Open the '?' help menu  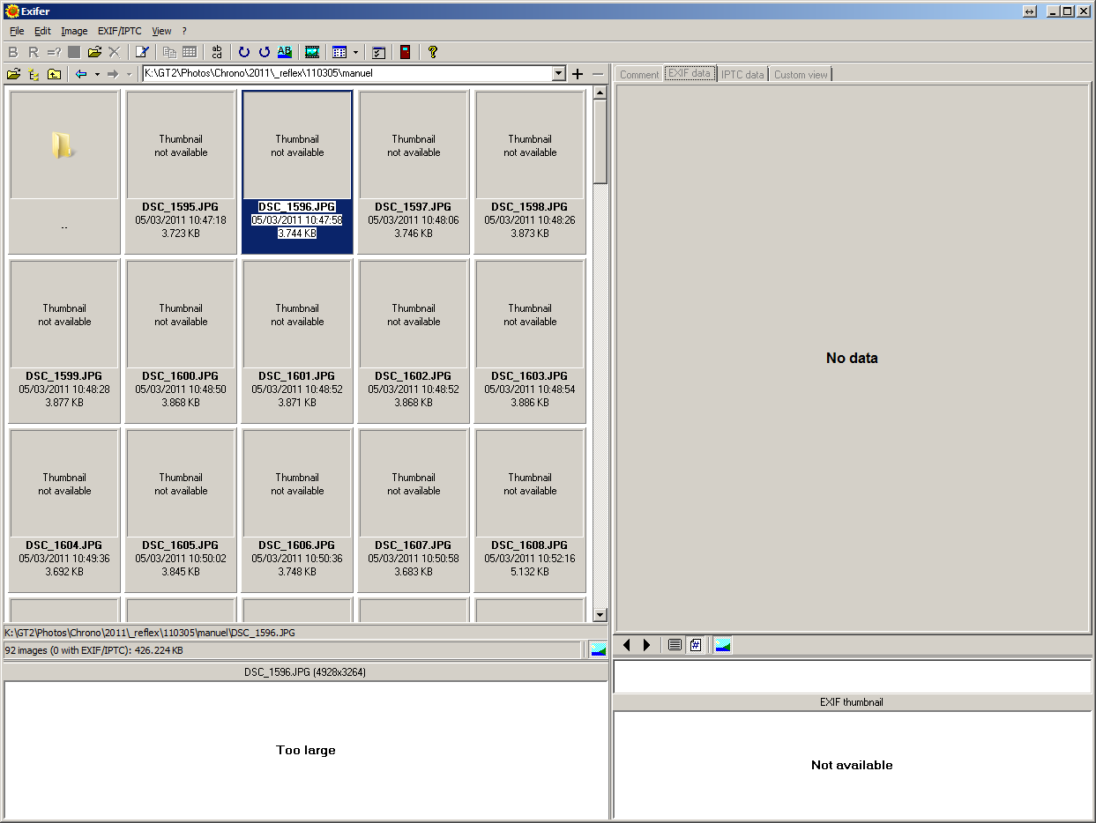(x=184, y=31)
